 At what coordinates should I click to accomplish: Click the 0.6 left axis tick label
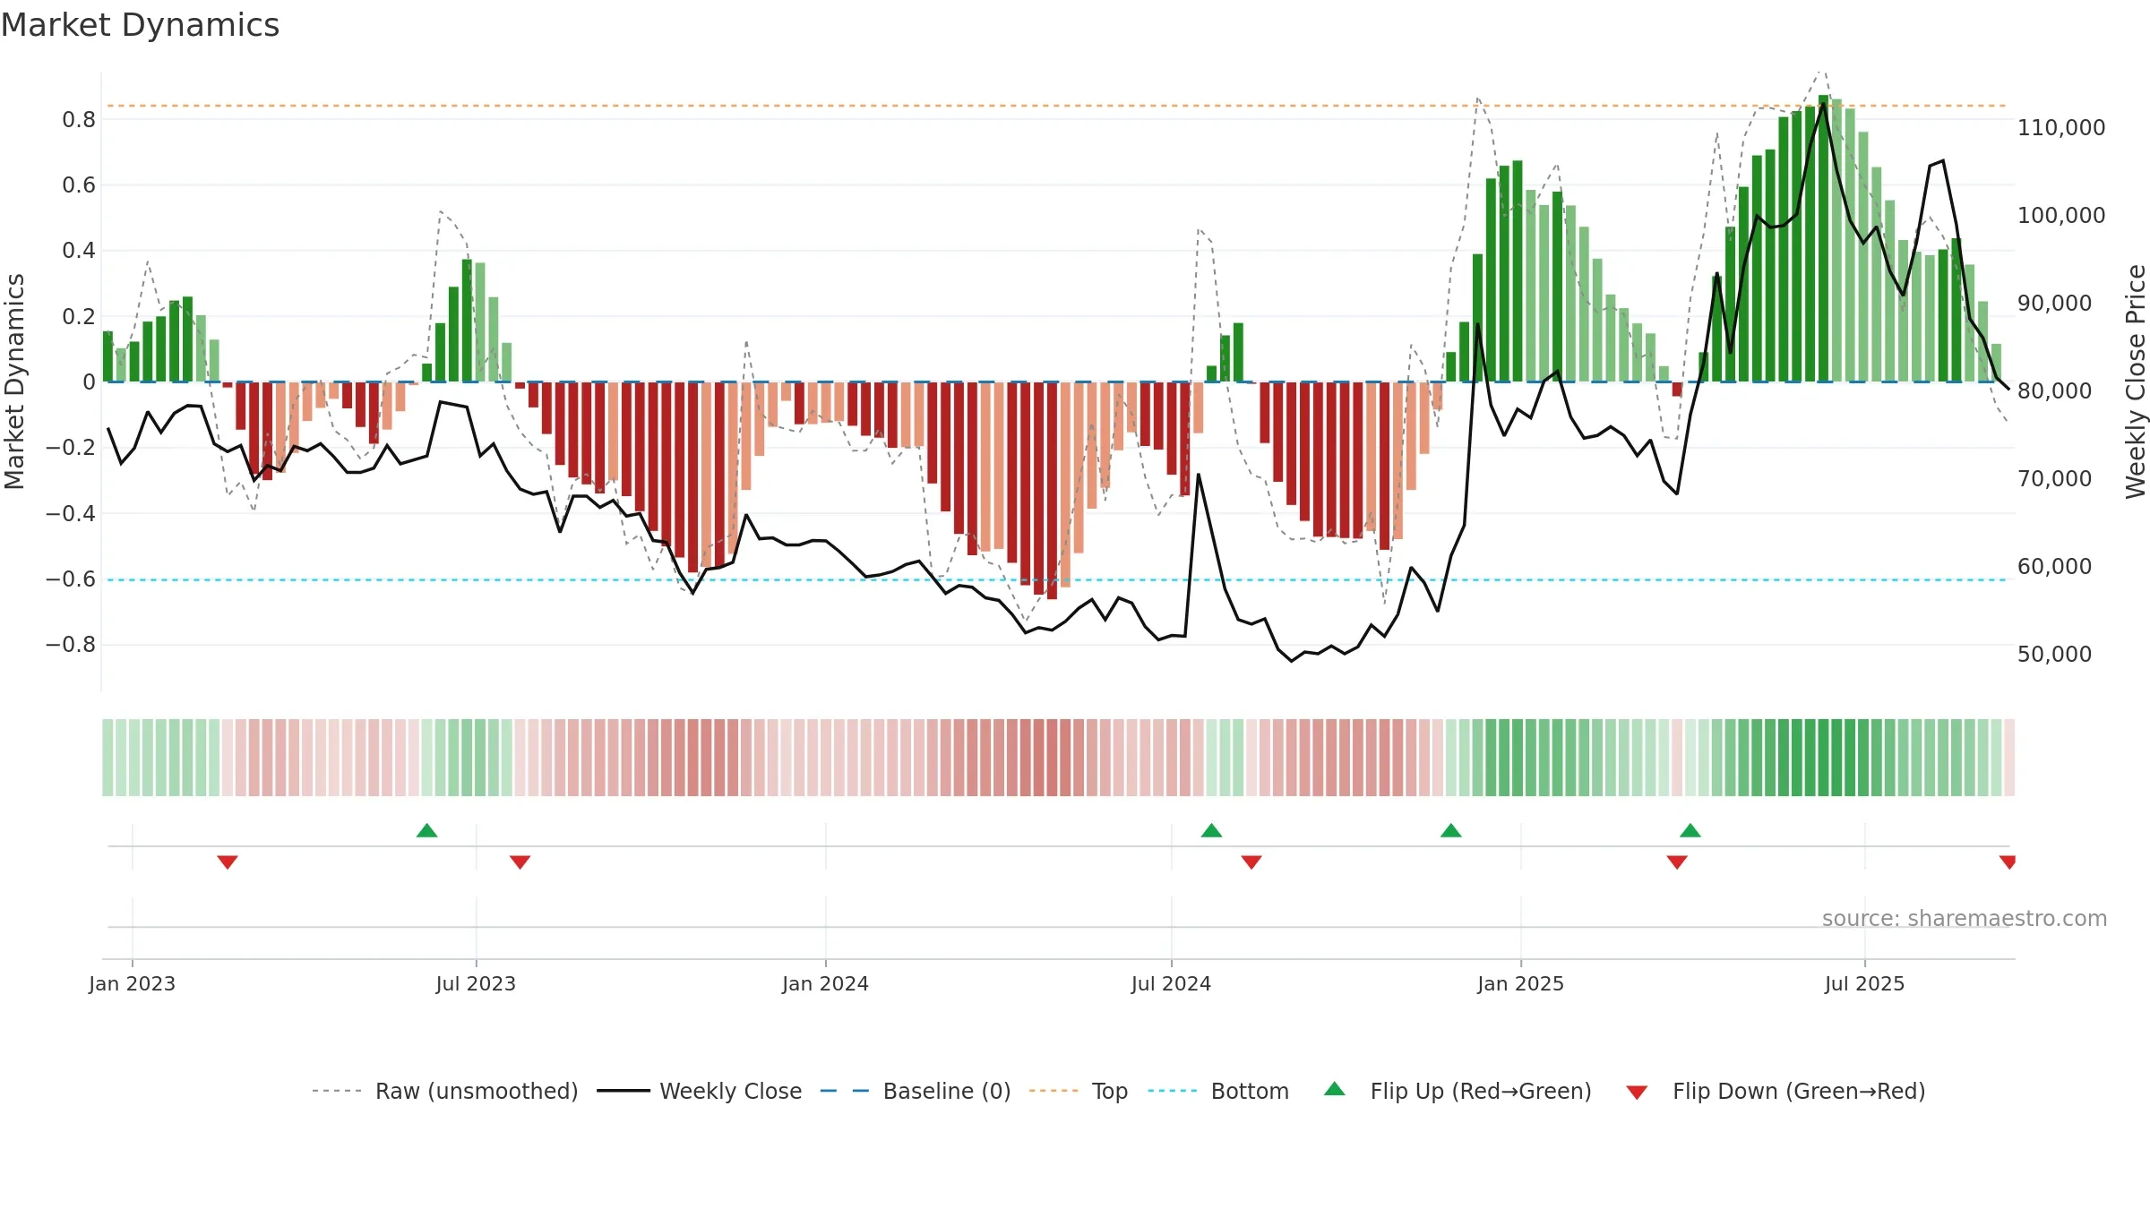coord(79,185)
